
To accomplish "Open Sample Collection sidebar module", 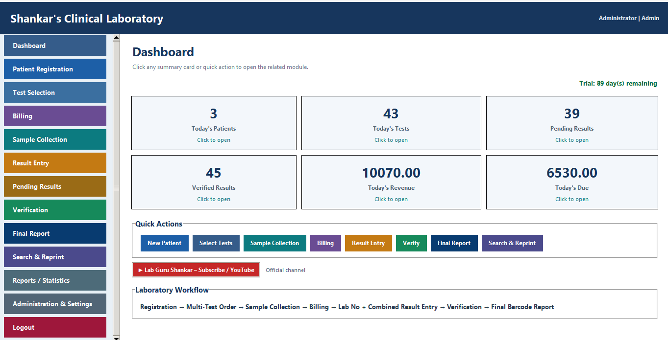I will [55, 139].
